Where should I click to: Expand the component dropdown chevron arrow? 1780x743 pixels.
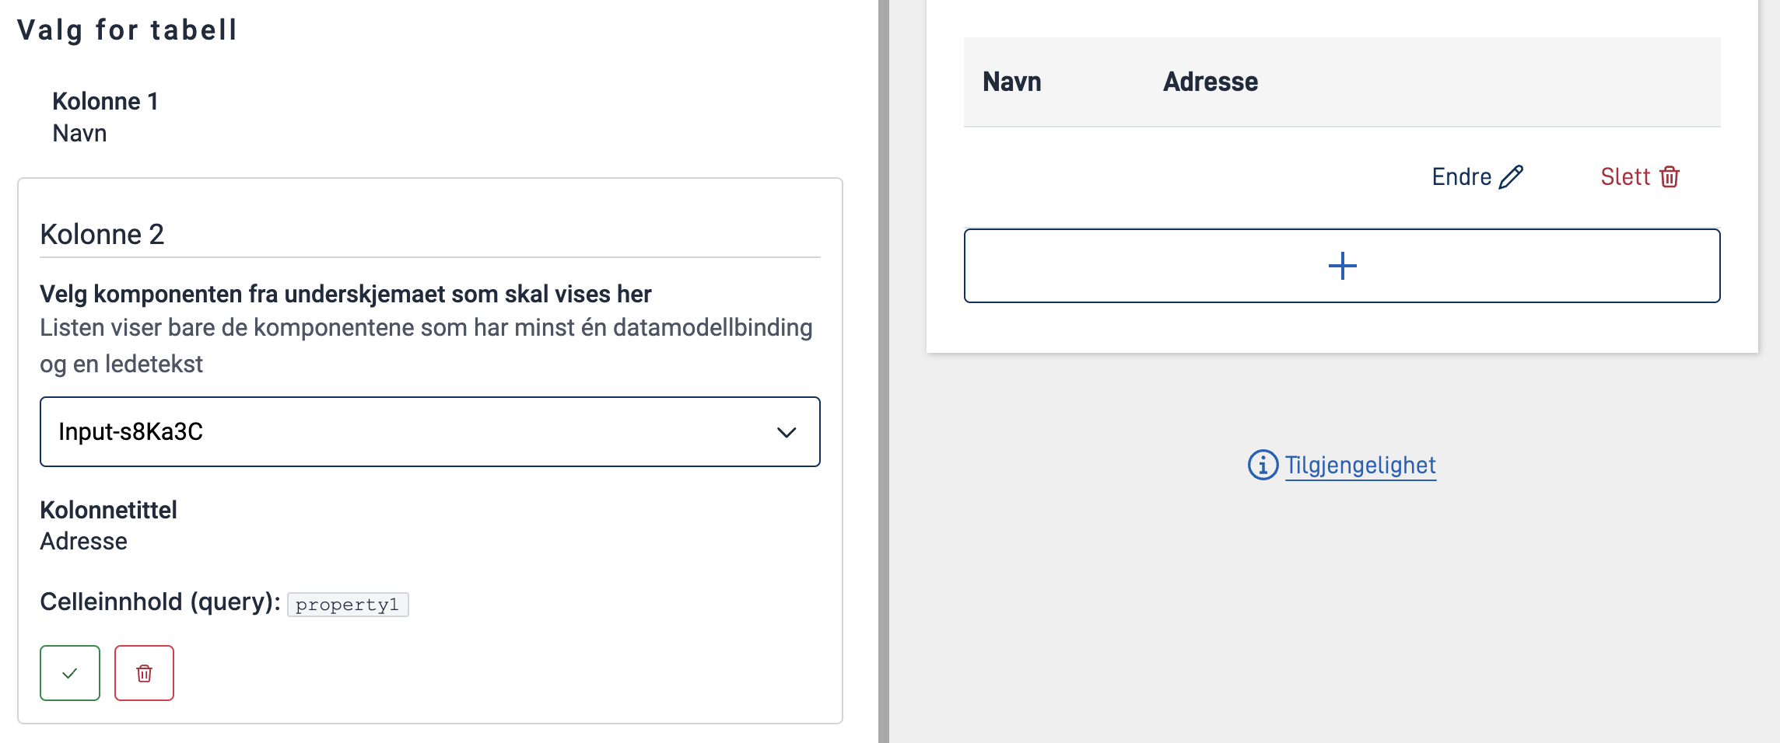tap(787, 432)
